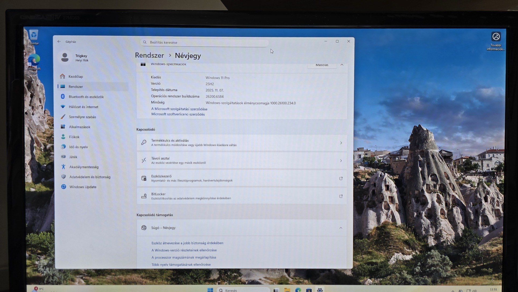Click the back arrow in Settings header

tap(59, 42)
